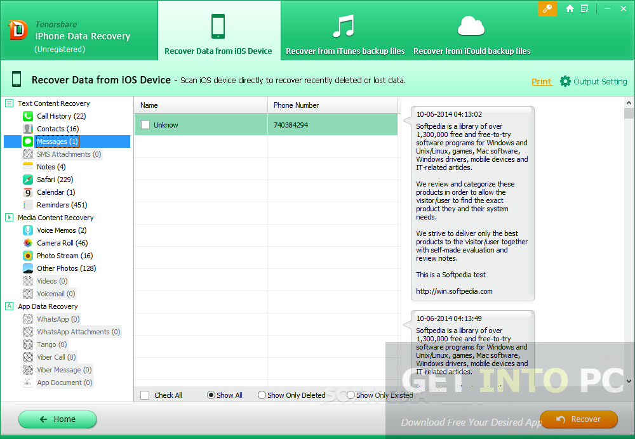Collapse App Data Recovery section

tap(10, 306)
